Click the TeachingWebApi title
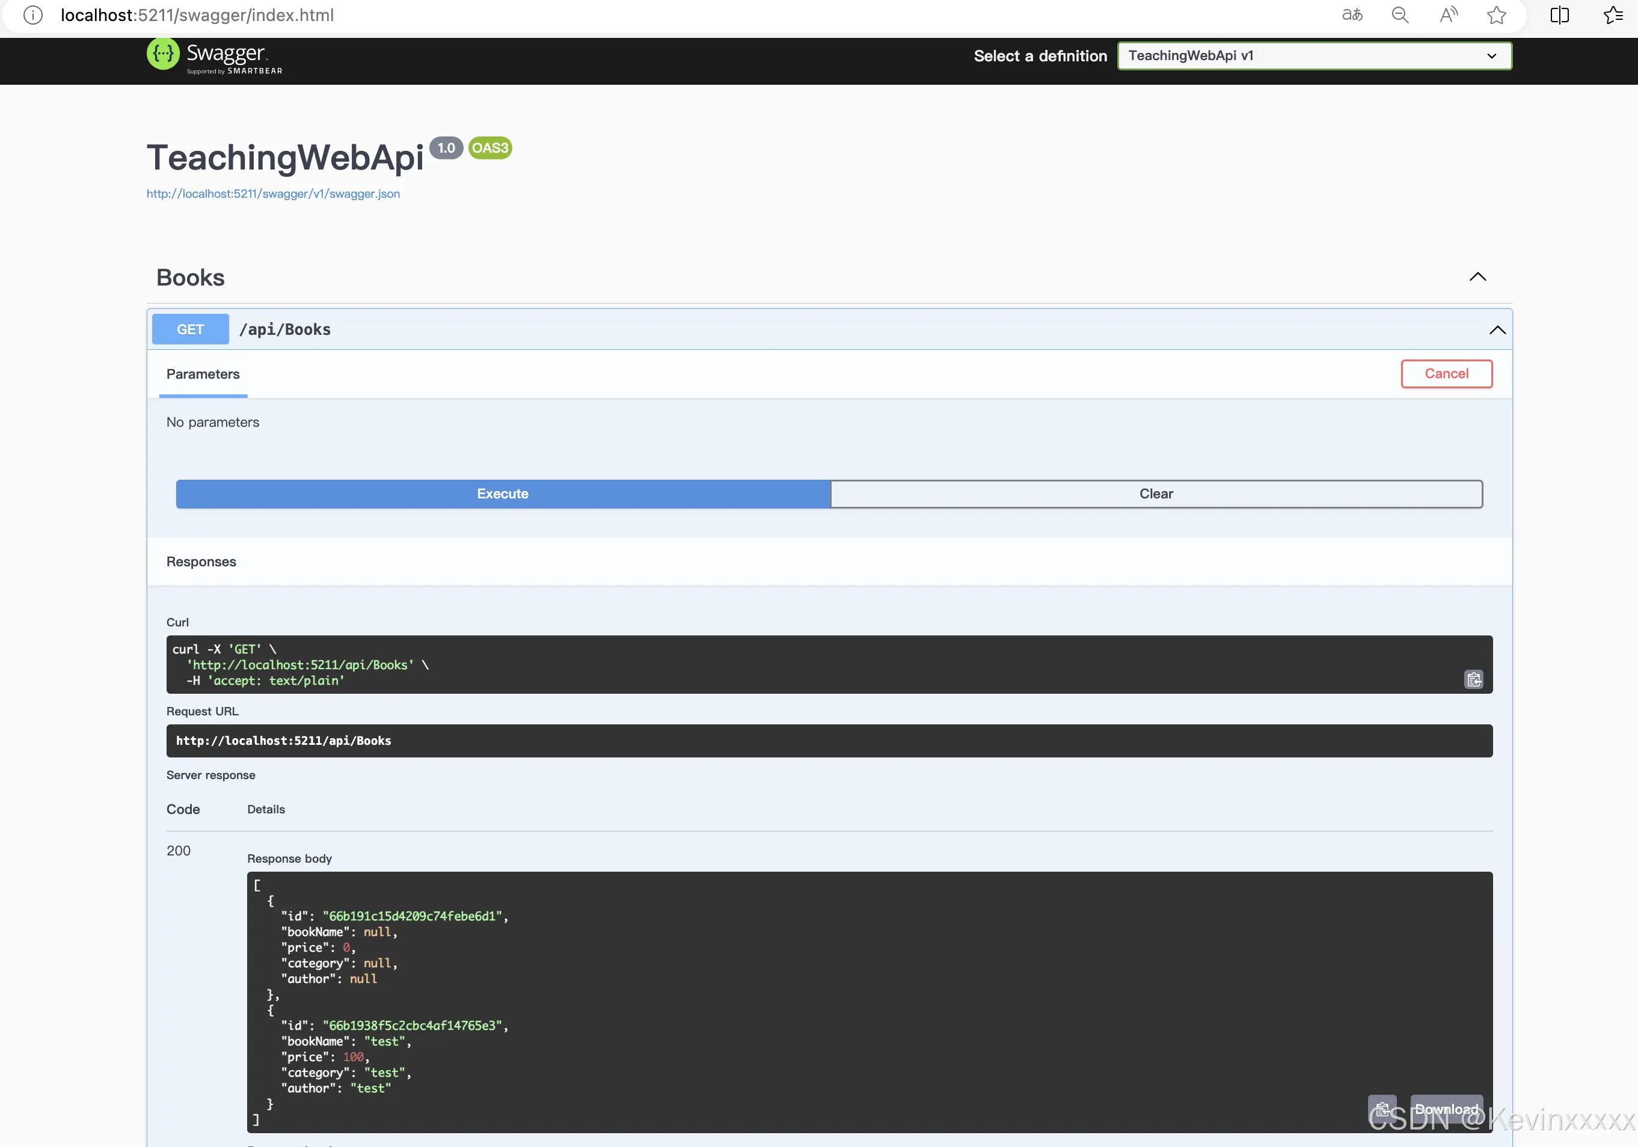The image size is (1638, 1147). [x=284, y=157]
